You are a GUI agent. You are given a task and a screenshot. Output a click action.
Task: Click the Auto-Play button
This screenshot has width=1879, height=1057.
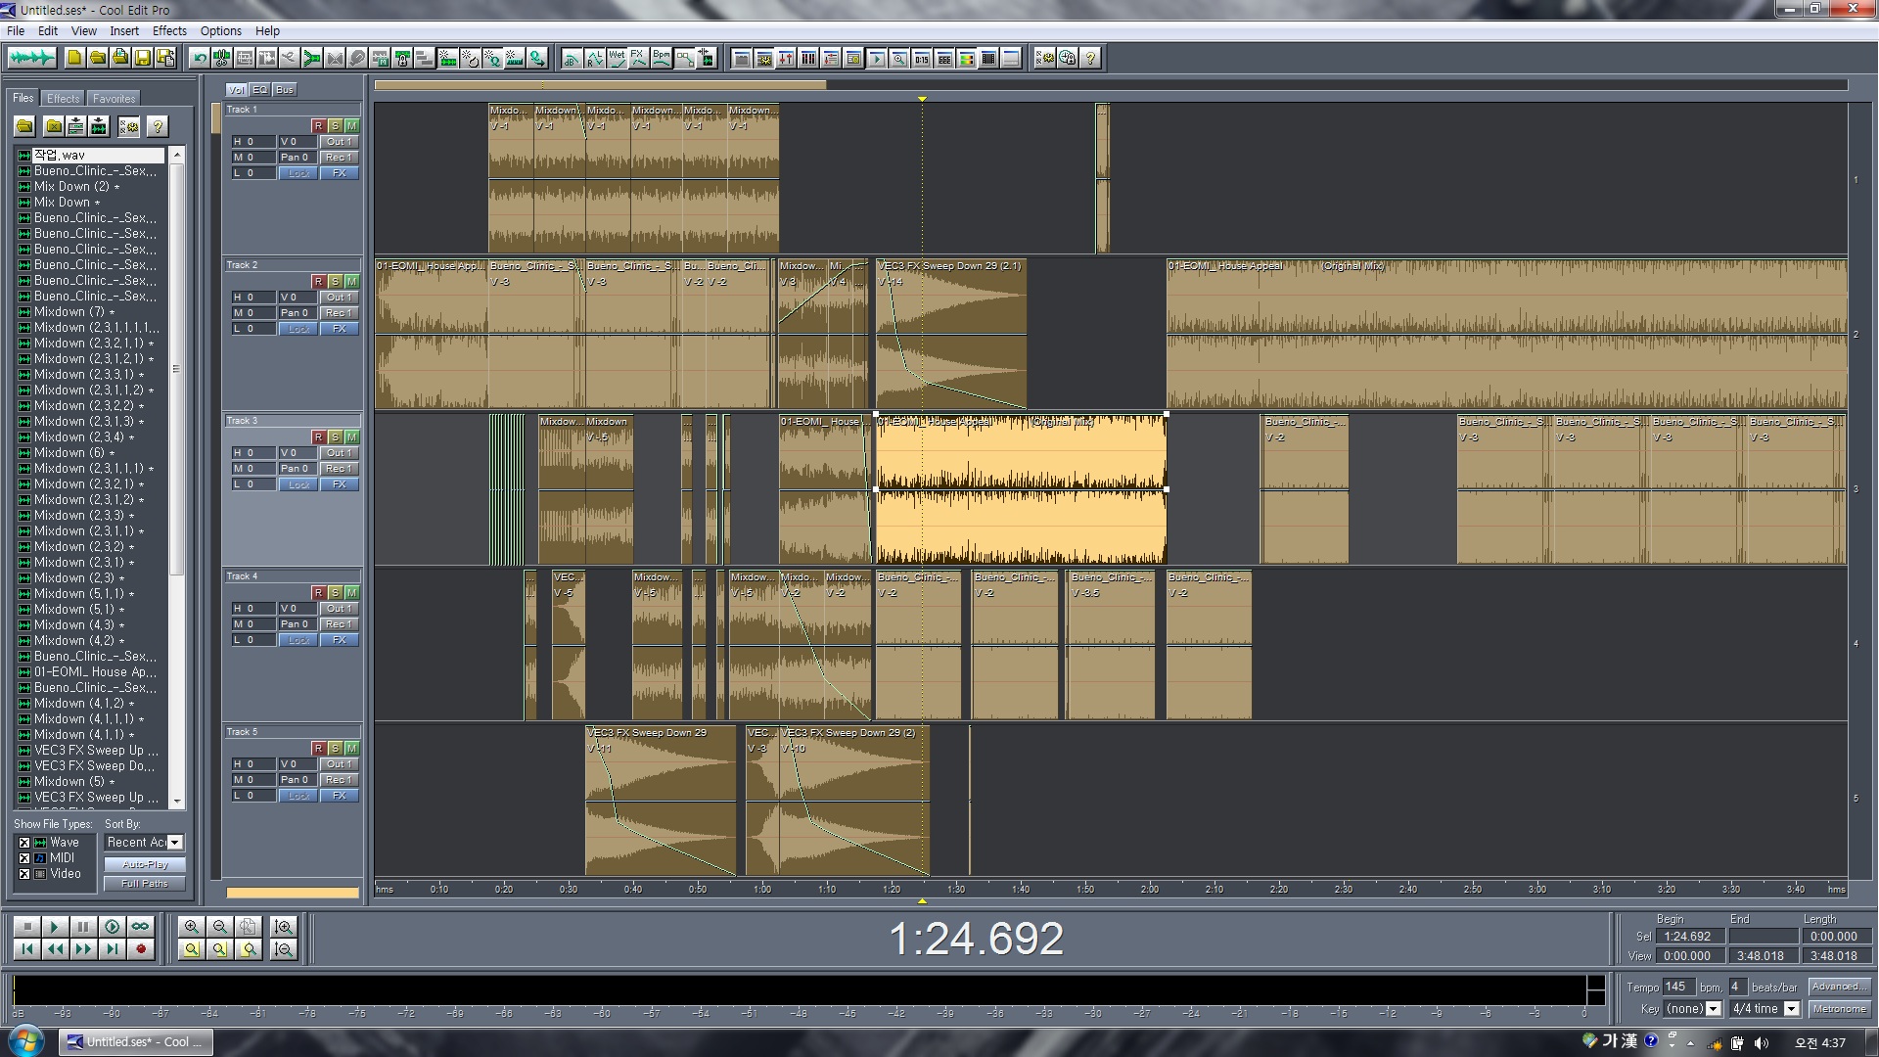pyautogui.click(x=145, y=864)
